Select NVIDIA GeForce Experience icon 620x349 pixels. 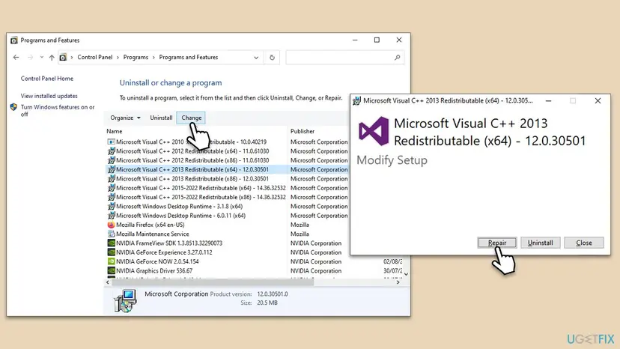coord(111,252)
